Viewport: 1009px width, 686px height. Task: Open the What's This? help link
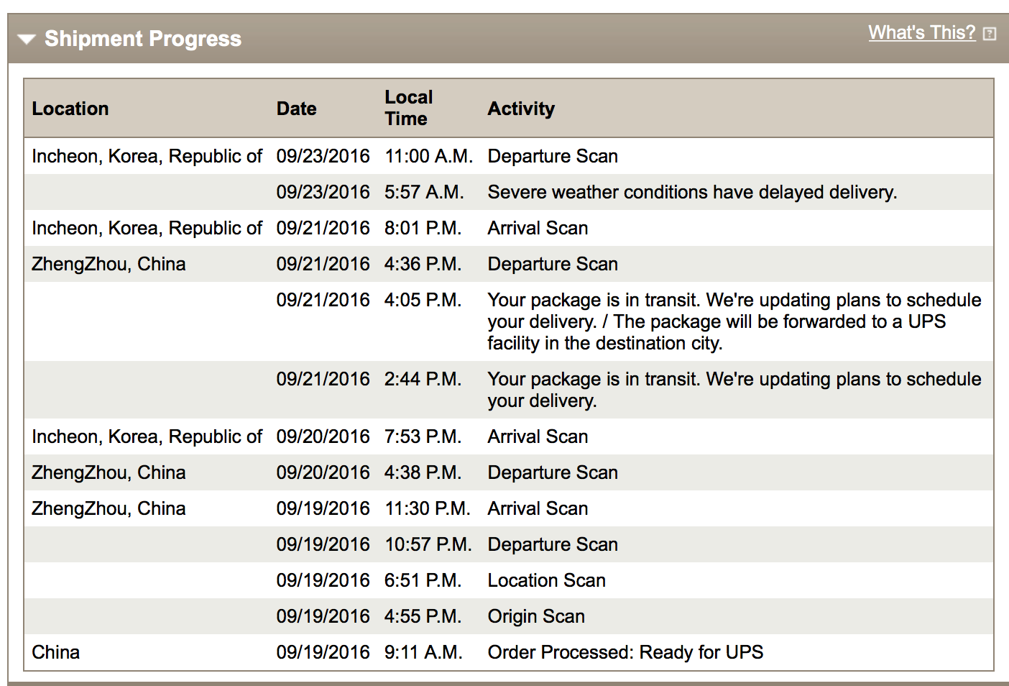click(x=921, y=32)
